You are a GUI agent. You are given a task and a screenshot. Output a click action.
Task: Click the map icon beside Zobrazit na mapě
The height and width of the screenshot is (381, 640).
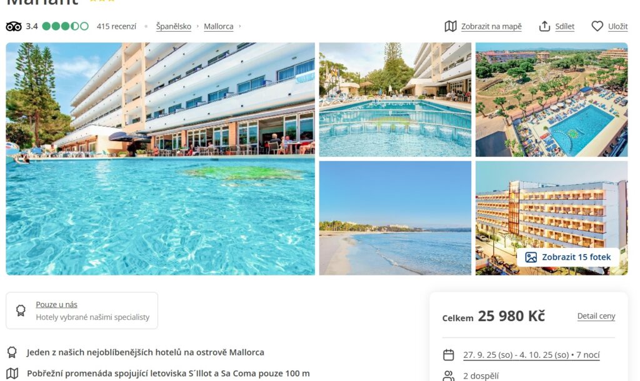tap(450, 26)
